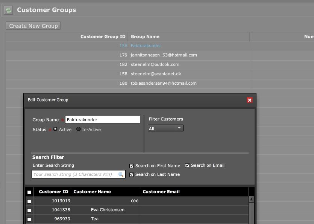
Task: Click group ID 158 cell
Action: coord(123,74)
